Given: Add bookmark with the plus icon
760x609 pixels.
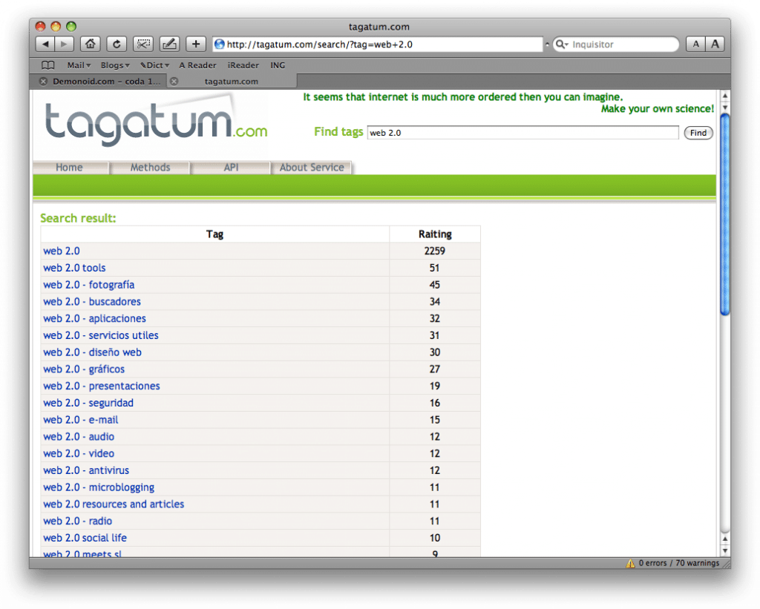Looking at the screenshot, I should [196, 44].
